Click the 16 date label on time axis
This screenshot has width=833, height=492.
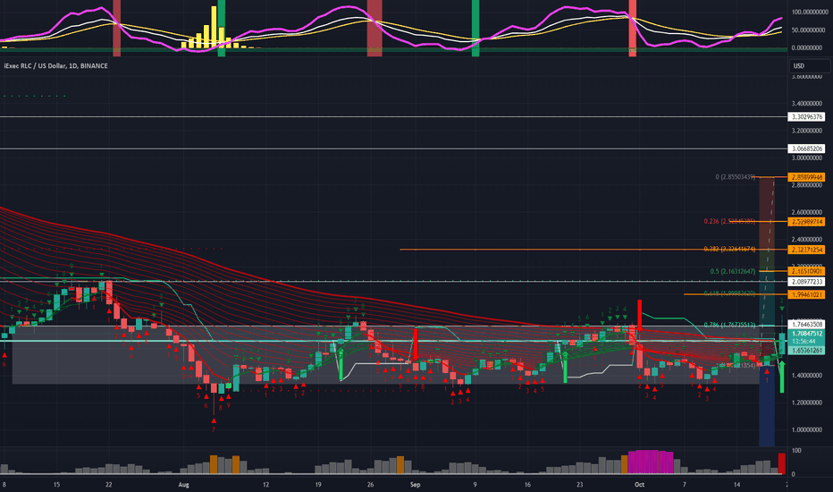[x=527, y=485]
